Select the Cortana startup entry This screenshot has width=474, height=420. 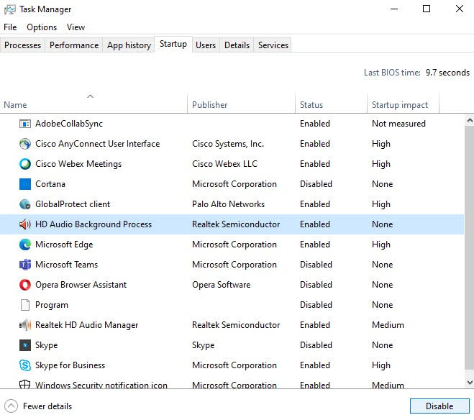pyautogui.click(x=232, y=184)
